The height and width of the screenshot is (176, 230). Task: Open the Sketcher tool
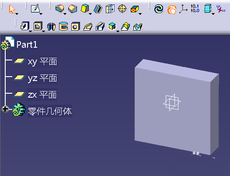tap(35, 8)
